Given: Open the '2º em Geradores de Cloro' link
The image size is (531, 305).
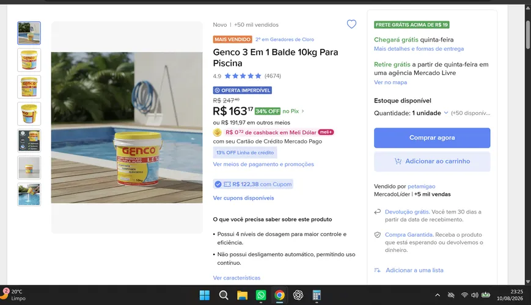Looking at the screenshot, I should click(x=285, y=39).
